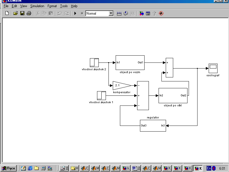Switch to the folder 'Н' taskbar button

point(74,168)
